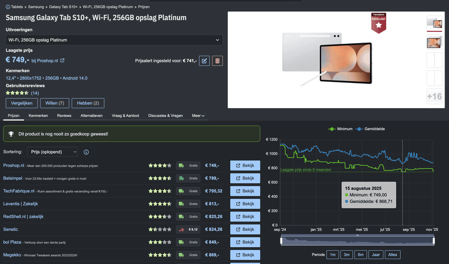Viewport: 449px width, 264px height.
Task: Toggle Gemiddelde series in chart legend
Action: tap(370, 129)
